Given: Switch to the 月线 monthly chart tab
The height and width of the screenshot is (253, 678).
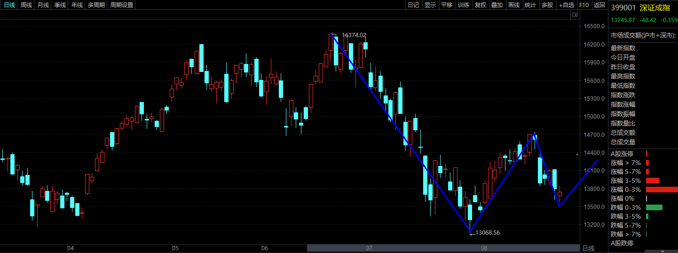Looking at the screenshot, I should click(x=43, y=5).
